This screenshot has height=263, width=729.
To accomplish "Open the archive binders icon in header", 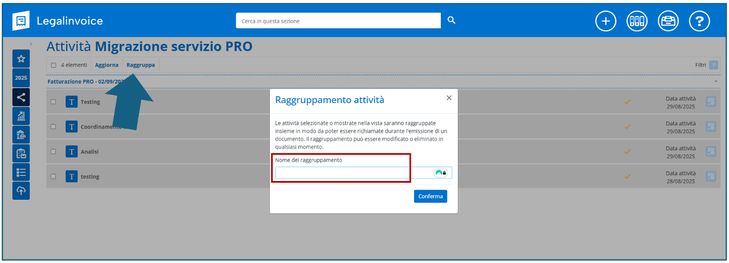I will coord(637,21).
